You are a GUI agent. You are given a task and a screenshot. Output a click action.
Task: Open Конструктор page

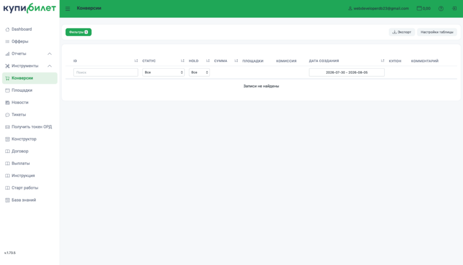pyautogui.click(x=29, y=139)
